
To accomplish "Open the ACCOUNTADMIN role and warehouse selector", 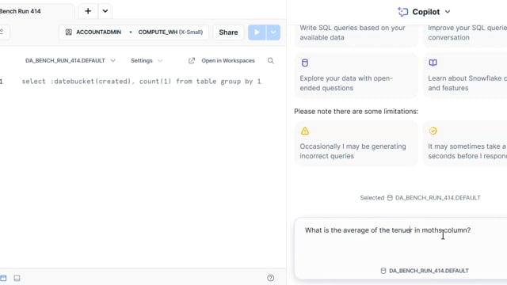I will pyautogui.click(x=134, y=32).
